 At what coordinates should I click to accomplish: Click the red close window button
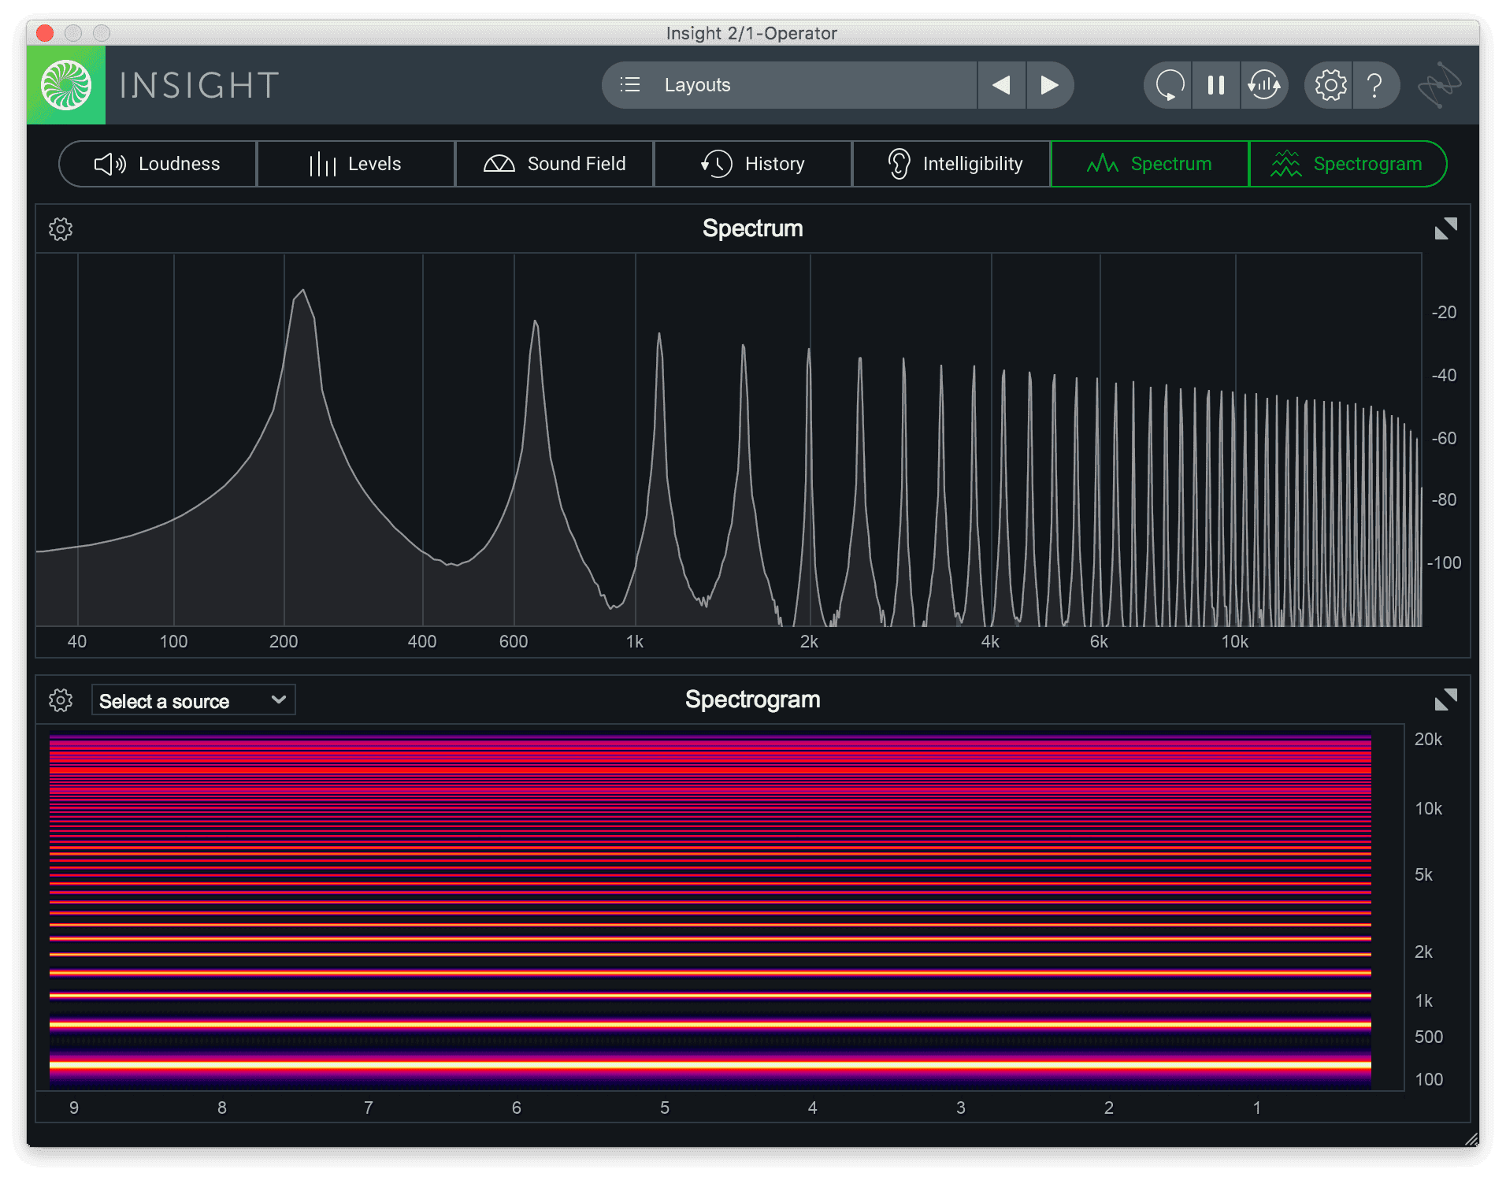45,33
